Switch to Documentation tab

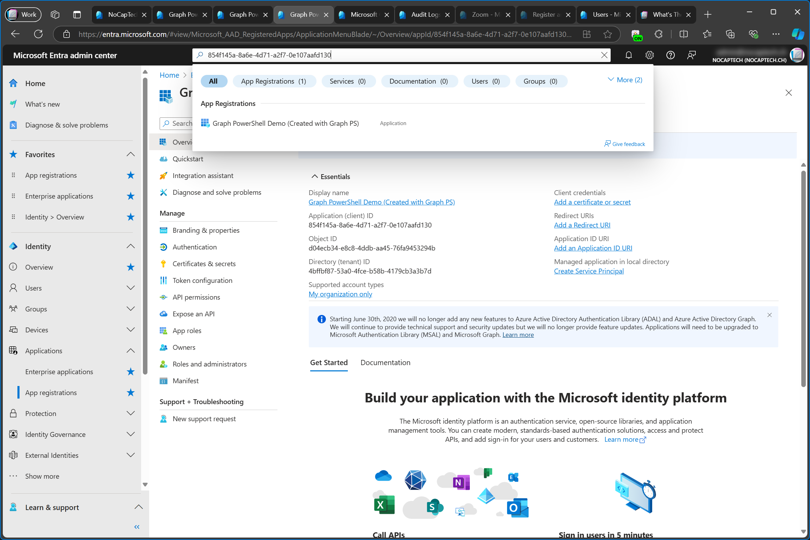pos(385,362)
